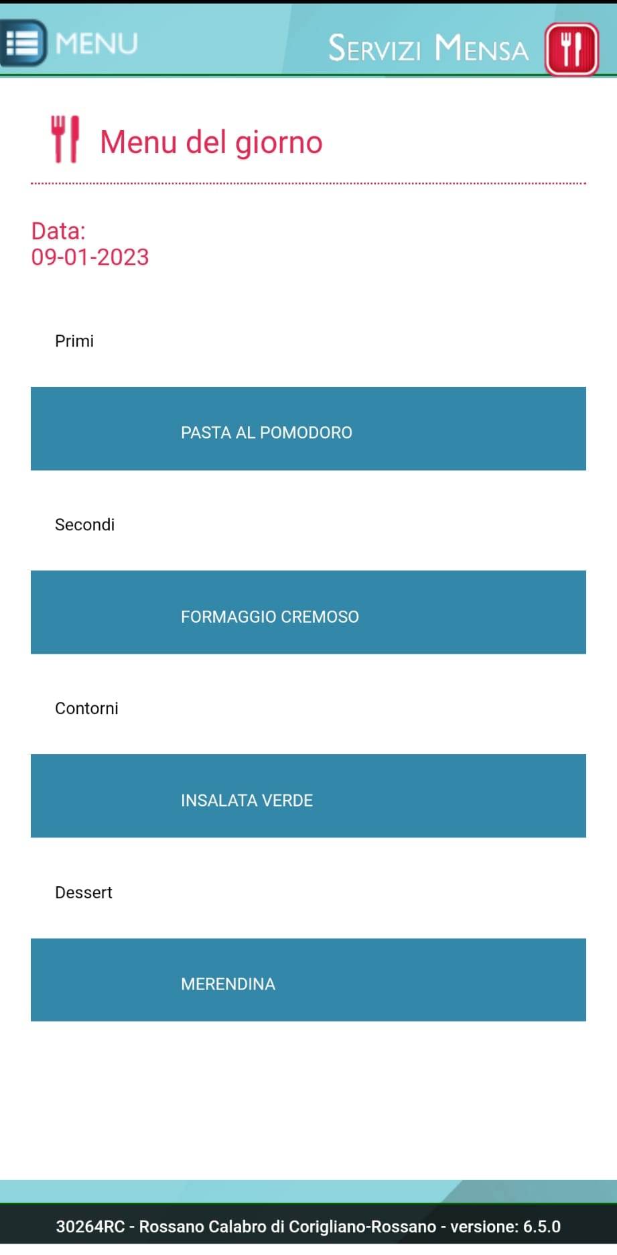Tap the red fork and knife logo
The width and height of the screenshot is (617, 1255).
point(571,49)
